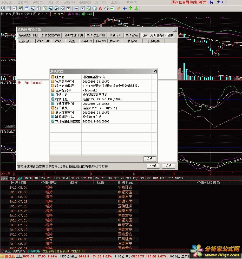Open the tree structure toolbar icon
Viewport: 242px width, 259px height.
38,8
